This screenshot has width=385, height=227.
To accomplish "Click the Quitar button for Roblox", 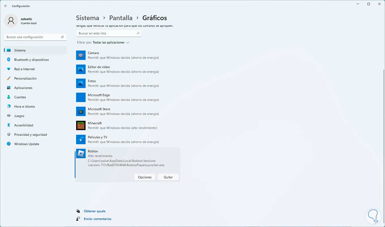I will pos(168,177).
